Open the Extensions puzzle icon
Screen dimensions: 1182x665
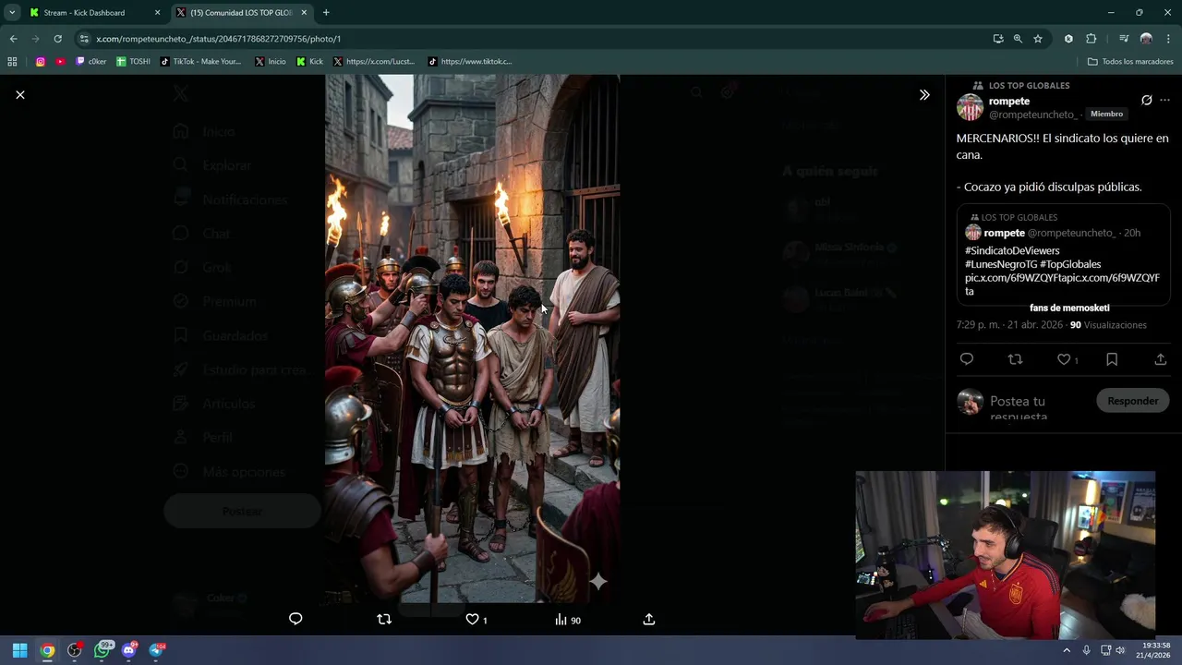tap(1092, 39)
